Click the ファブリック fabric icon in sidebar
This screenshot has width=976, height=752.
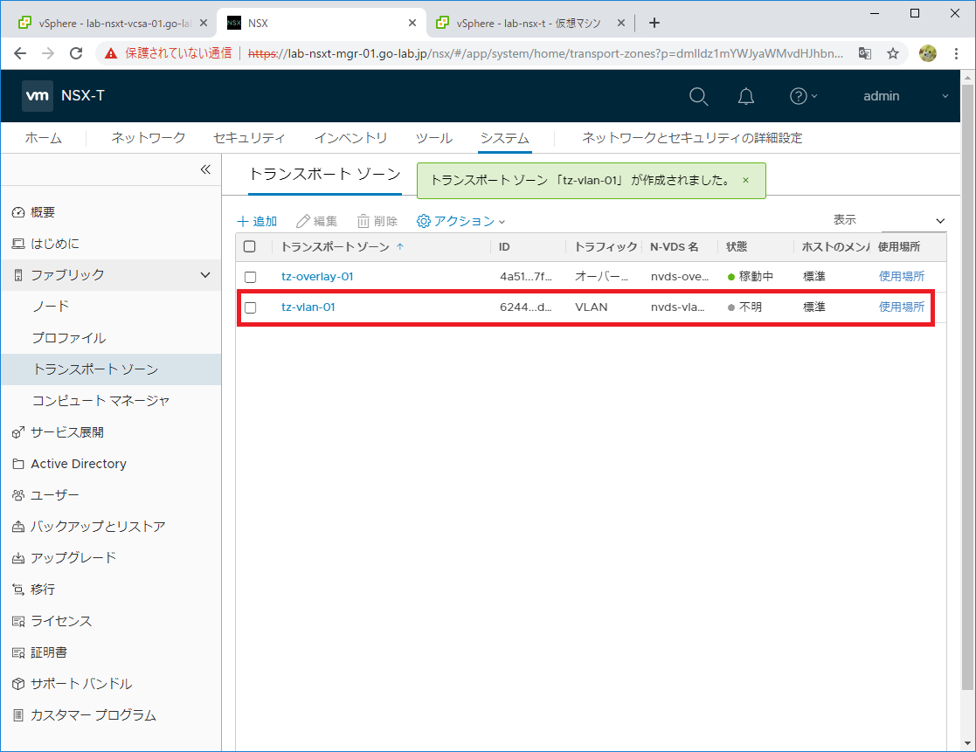click(x=18, y=275)
